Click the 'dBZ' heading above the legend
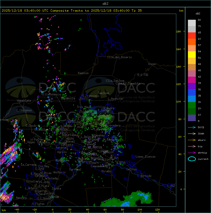 (x=198, y=14)
